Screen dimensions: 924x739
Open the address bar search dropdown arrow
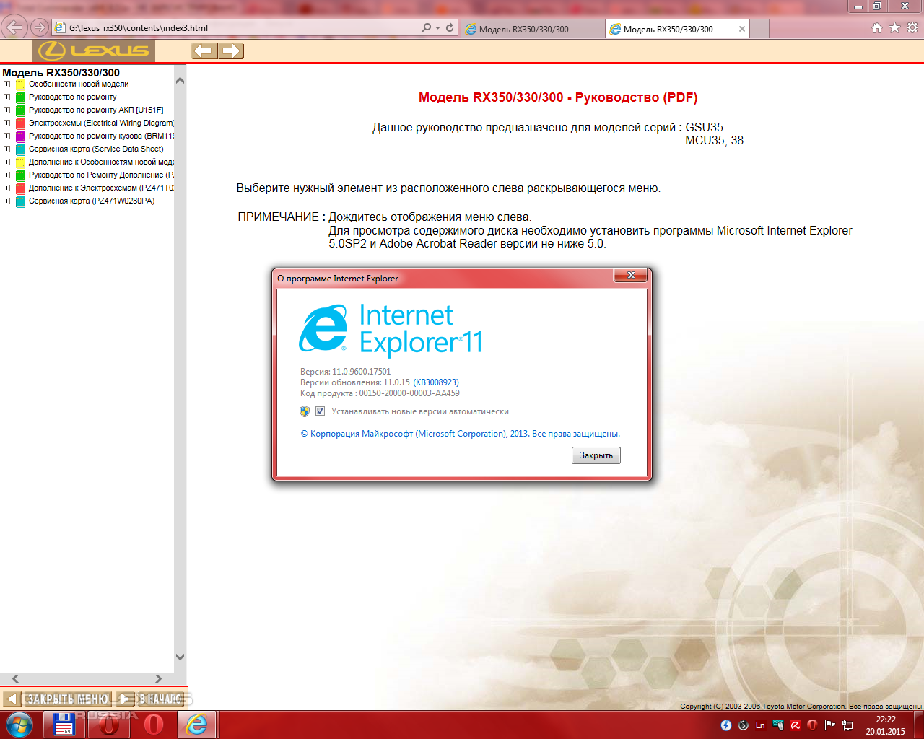point(437,28)
